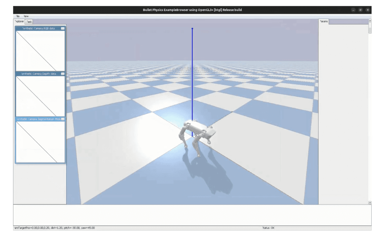
Task: Click the Segmentation Mask preview image
Action: point(40,142)
